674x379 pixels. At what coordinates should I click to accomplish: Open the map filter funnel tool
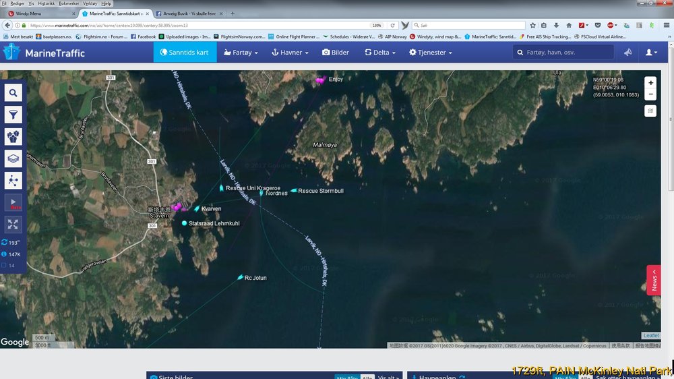(x=13, y=115)
